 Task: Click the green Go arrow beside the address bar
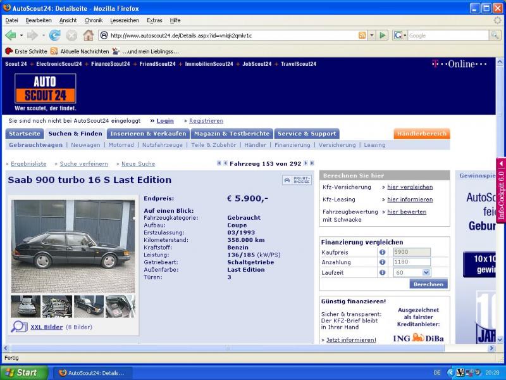383,35
